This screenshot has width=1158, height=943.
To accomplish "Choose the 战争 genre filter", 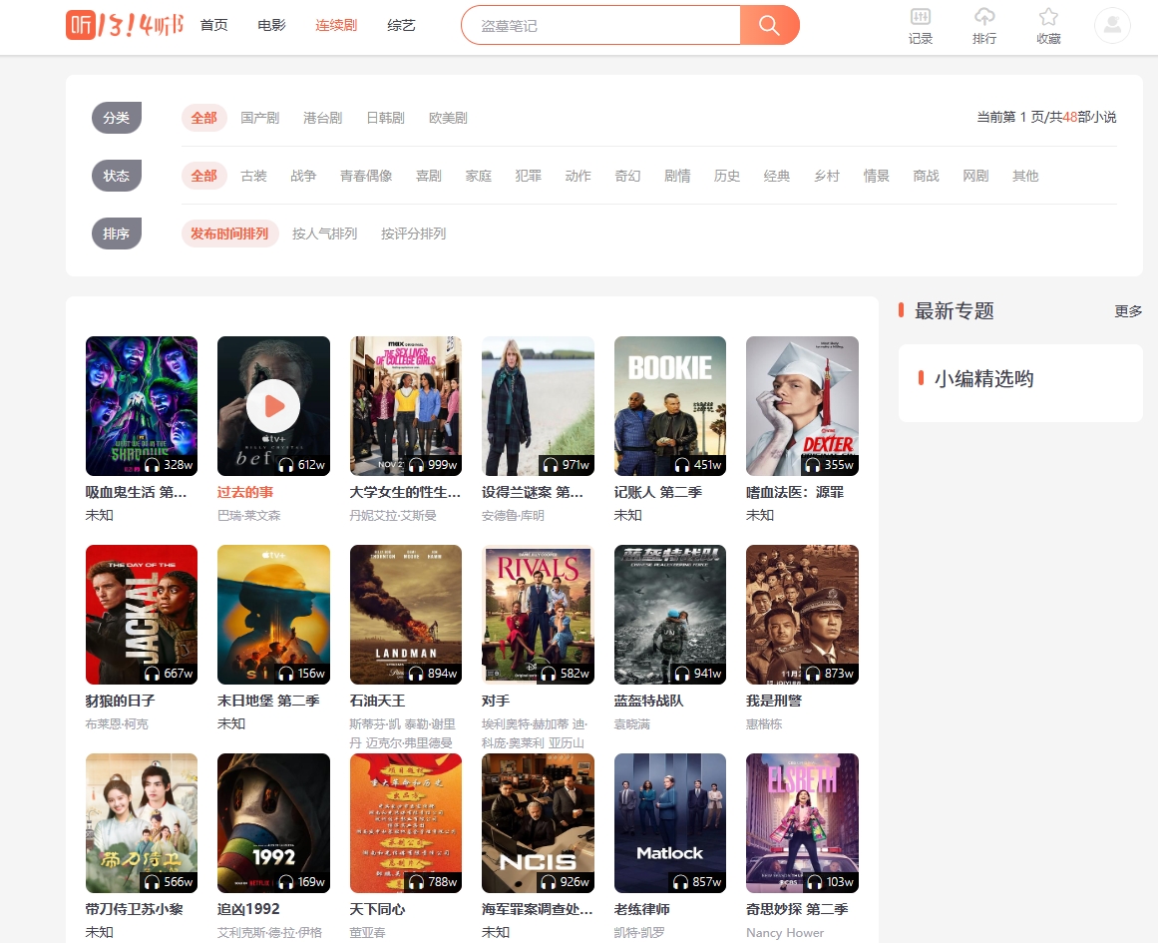I will click(303, 176).
